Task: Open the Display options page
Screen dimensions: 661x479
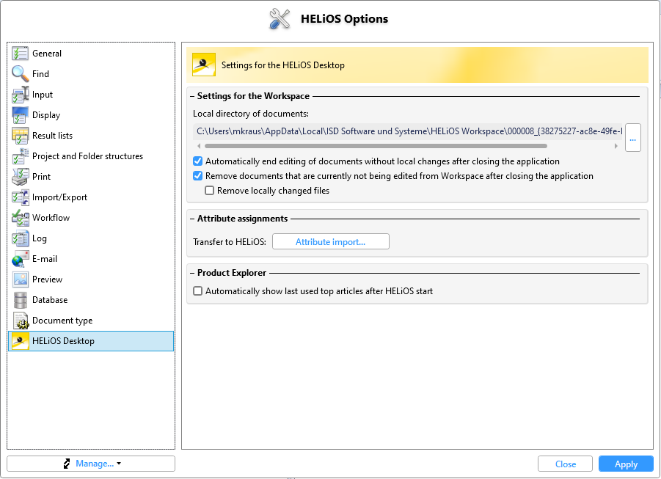Action: pos(91,115)
